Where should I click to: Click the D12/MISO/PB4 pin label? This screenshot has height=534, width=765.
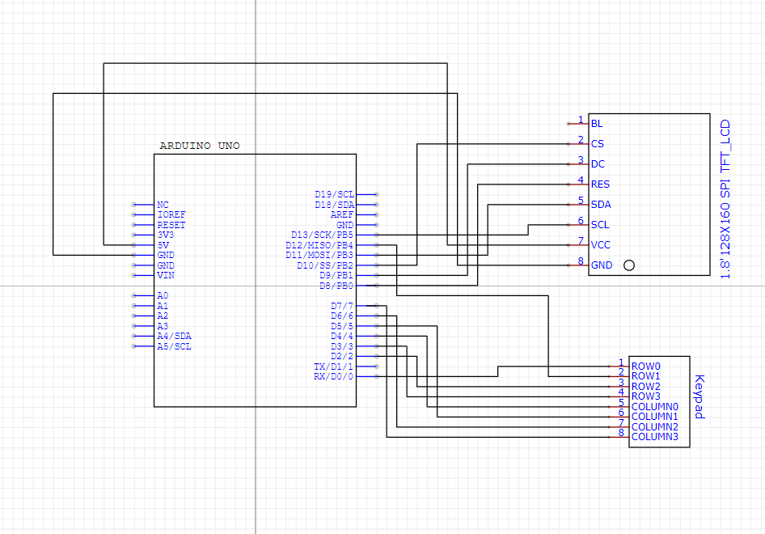[319, 245]
